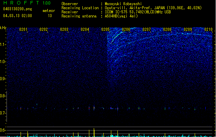
Task: Click the 0202 time marker
Action: [x=44, y=29]
